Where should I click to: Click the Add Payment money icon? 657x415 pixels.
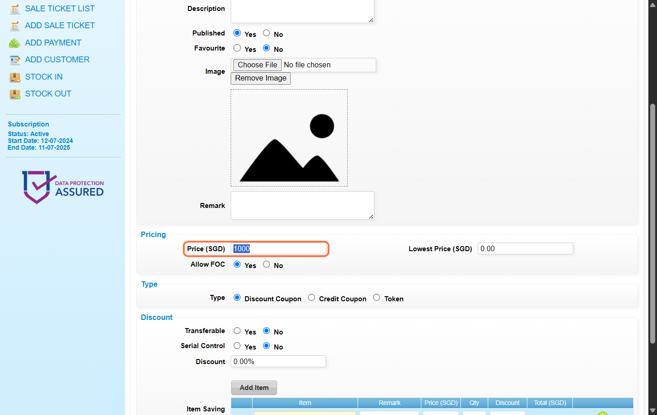[x=15, y=43]
